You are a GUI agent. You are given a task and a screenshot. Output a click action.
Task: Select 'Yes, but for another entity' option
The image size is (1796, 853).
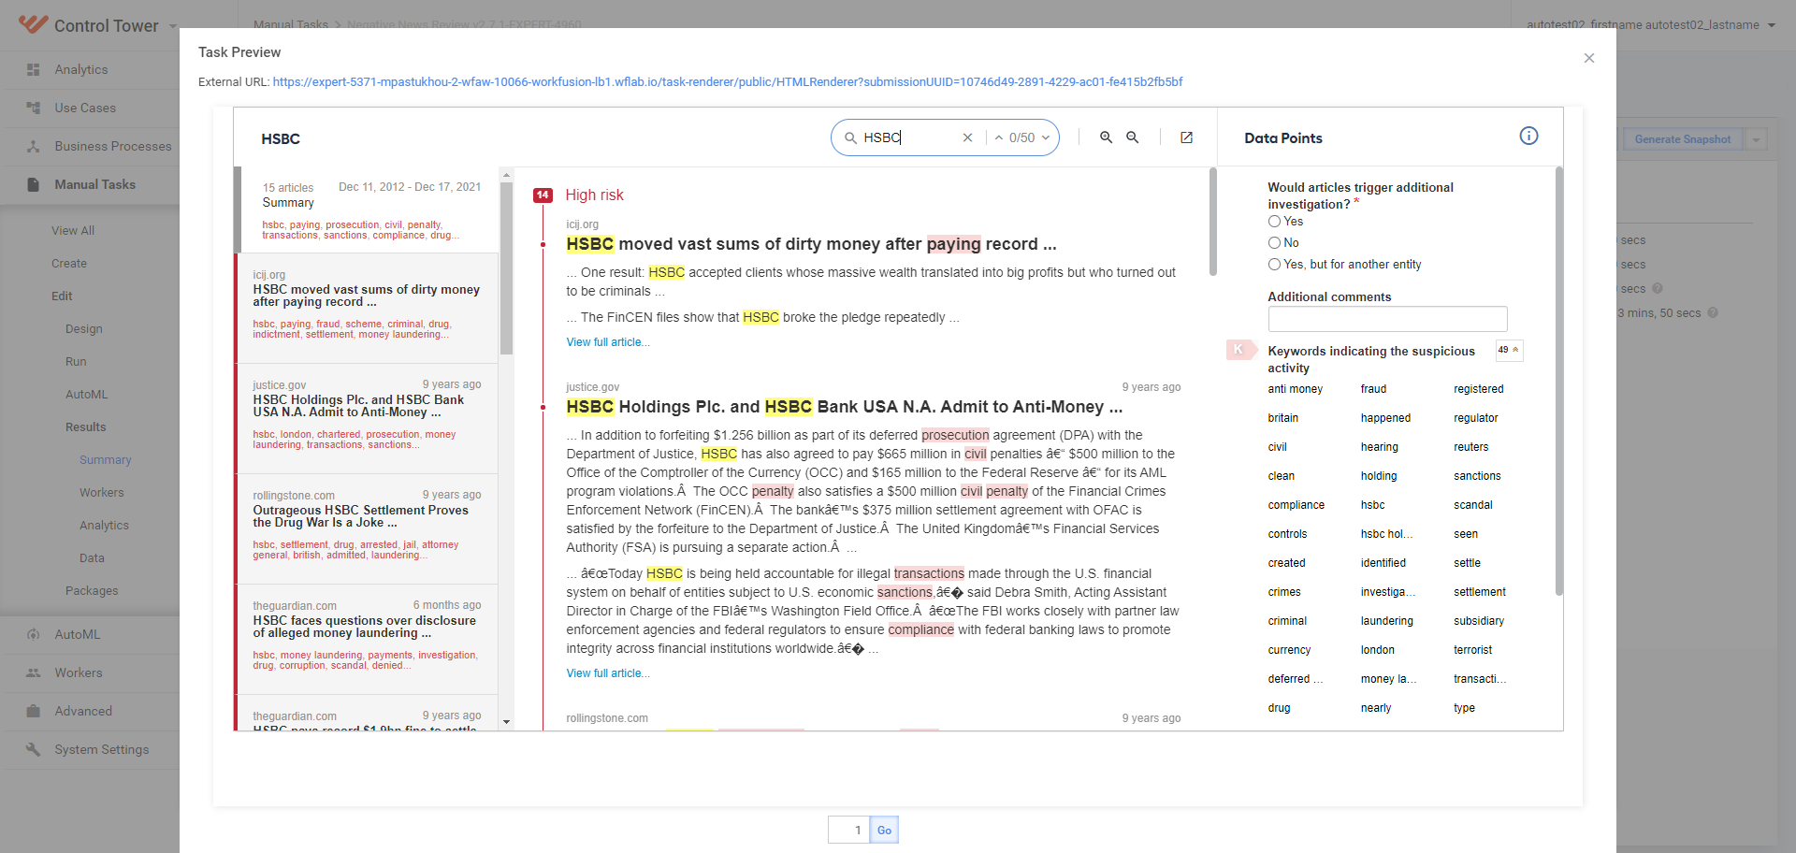tap(1274, 265)
